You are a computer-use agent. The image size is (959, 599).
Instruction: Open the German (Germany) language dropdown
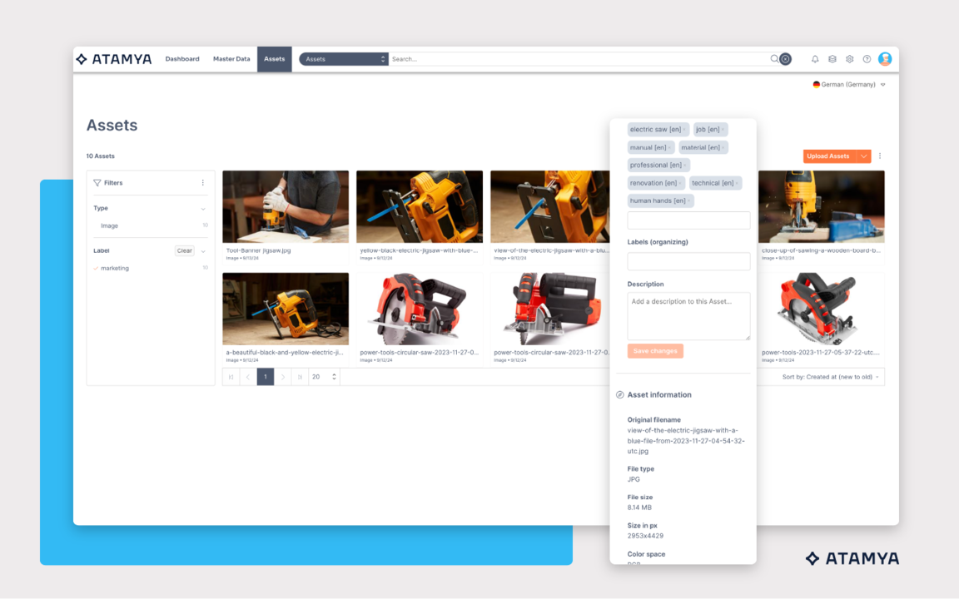tap(849, 84)
